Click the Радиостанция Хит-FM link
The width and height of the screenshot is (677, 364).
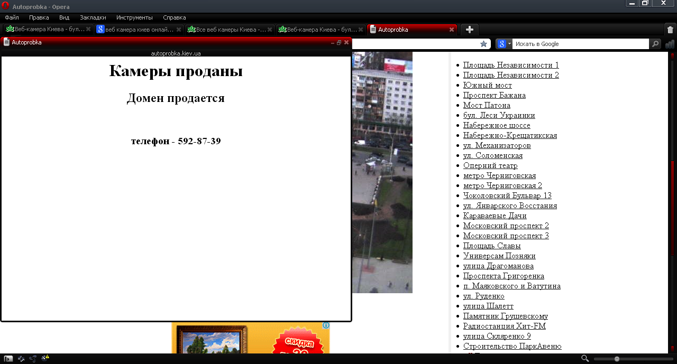tap(505, 326)
